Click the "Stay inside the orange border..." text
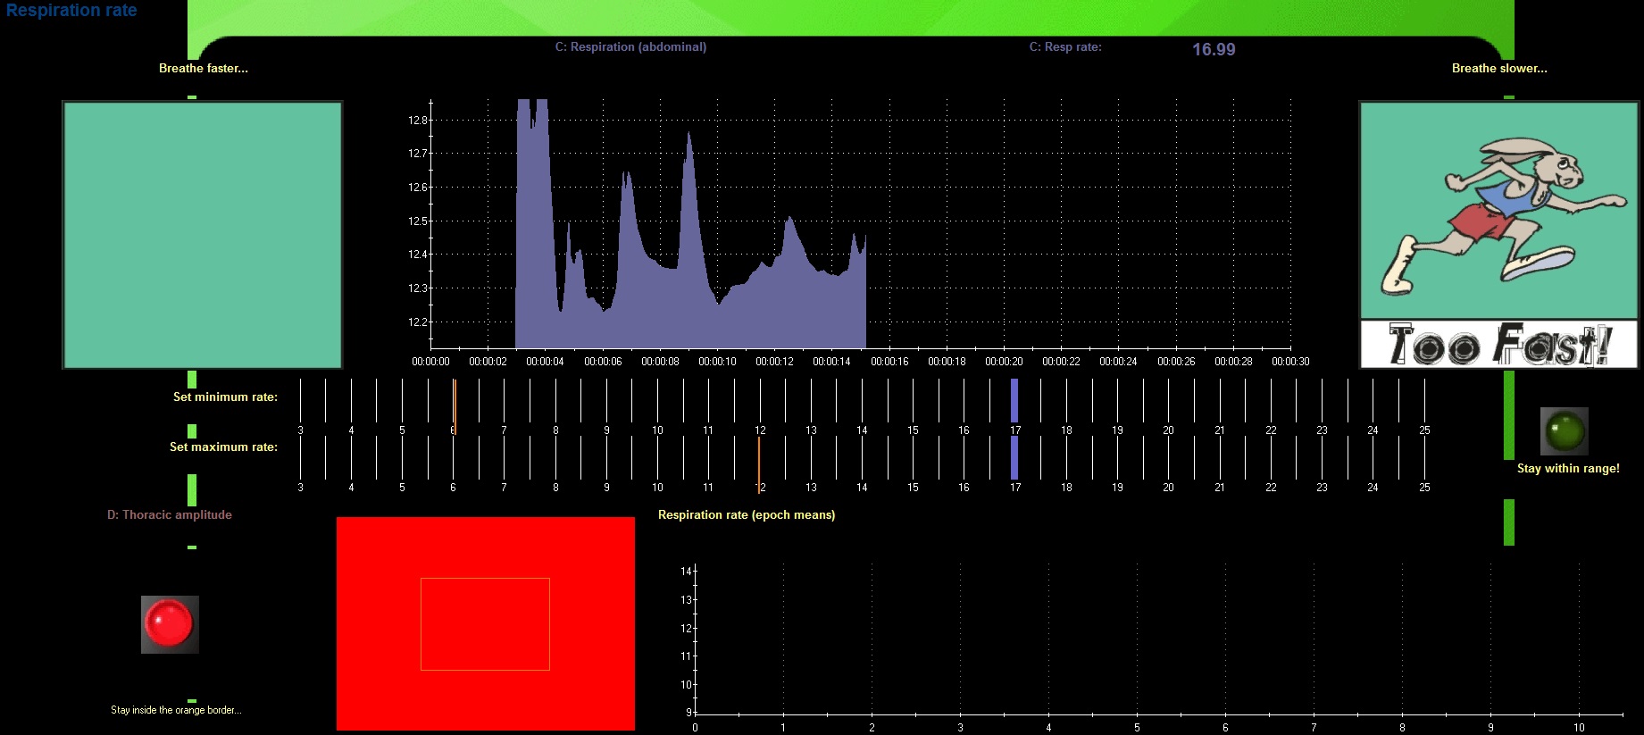1644x735 pixels. (176, 710)
